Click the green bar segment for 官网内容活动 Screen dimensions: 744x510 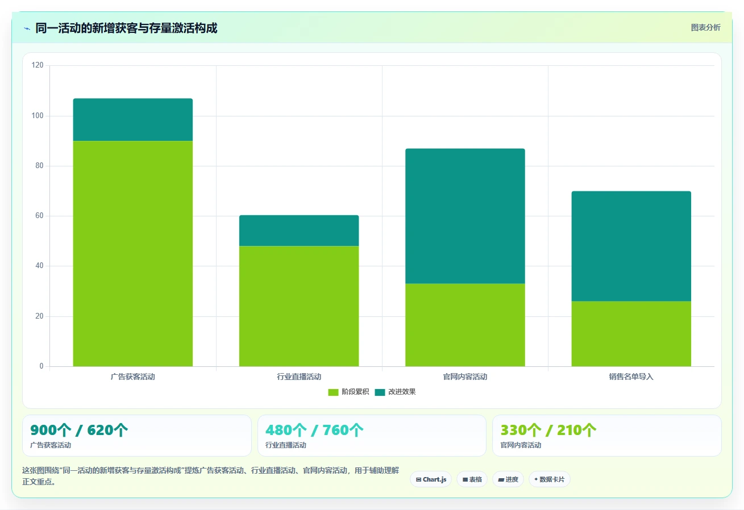coord(465,325)
